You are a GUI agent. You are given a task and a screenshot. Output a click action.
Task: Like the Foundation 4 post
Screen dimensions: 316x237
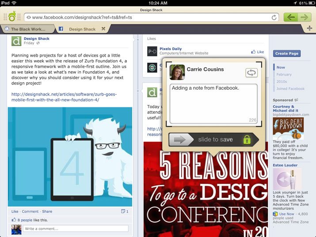pyautogui.click(x=15, y=211)
